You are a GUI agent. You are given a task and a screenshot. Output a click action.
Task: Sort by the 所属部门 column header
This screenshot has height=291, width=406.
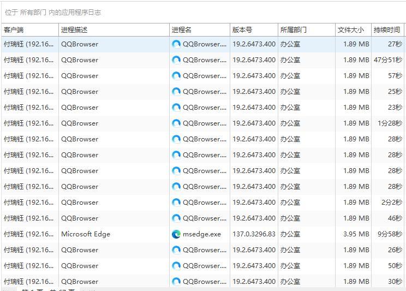pos(307,30)
